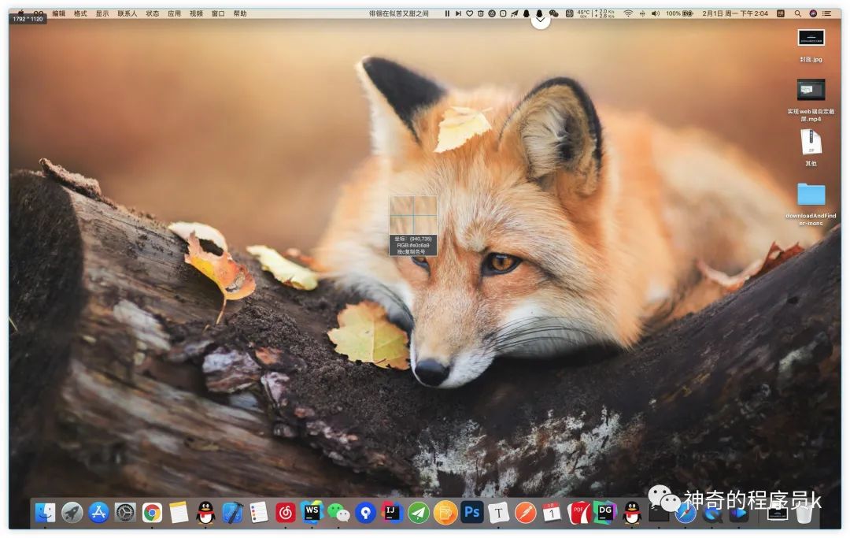Open the 视频 menu

196,13
